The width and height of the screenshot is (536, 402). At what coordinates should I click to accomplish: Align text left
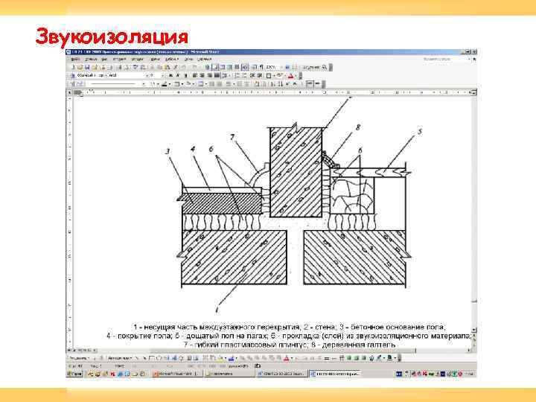coord(195,75)
